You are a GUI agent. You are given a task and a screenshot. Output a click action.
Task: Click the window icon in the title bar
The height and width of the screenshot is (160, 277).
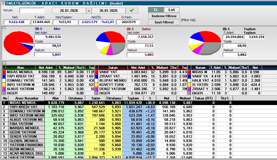pyautogui.click(x=3, y=3)
